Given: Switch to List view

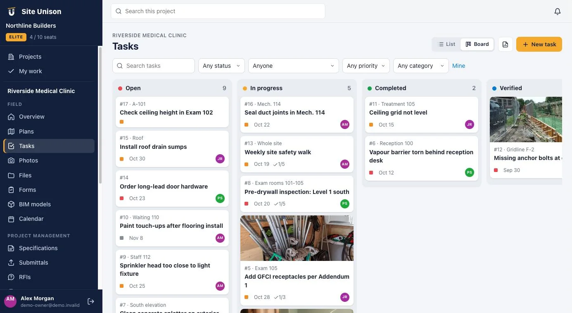Looking at the screenshot, I should pos(446,44).
